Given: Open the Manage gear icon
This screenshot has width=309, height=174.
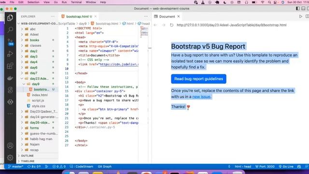Looking at the screenshot, I should pyautogui.click(x=10, y=158).
